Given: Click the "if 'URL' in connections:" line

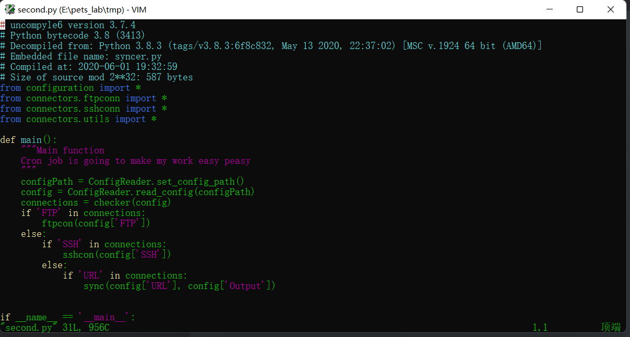Looking at the screenshot, I should 125,275.
